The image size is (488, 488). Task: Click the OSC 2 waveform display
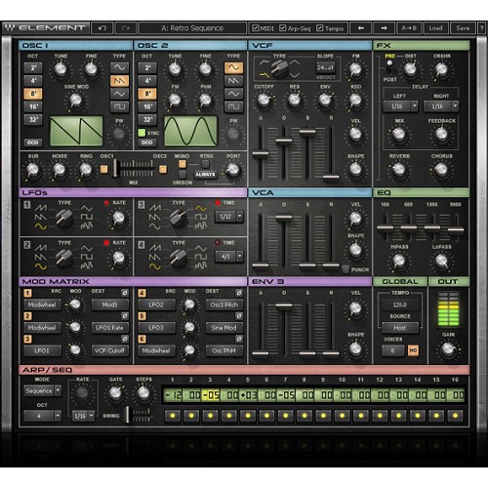[190, 132]
